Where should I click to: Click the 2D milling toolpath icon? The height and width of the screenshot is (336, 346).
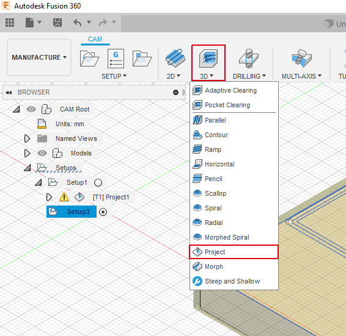175,58
